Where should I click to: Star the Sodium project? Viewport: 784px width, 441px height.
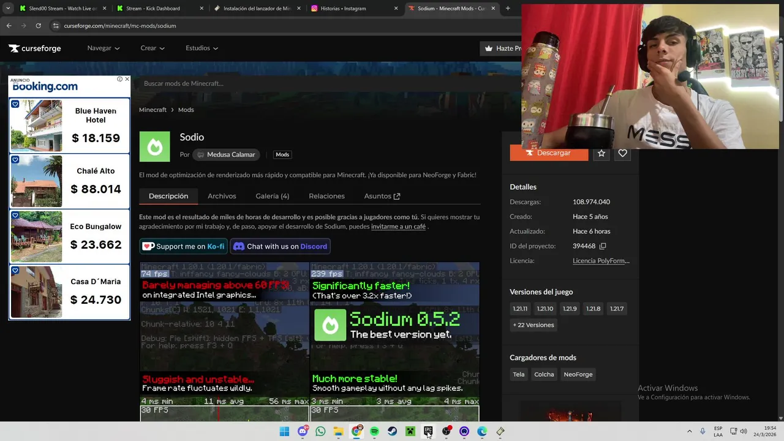[x=601, y=153]
